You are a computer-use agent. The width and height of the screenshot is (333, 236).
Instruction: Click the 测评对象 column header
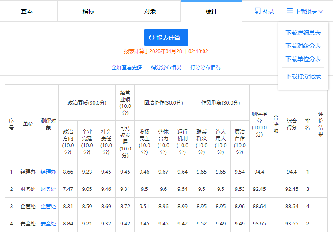pos(48,124)
